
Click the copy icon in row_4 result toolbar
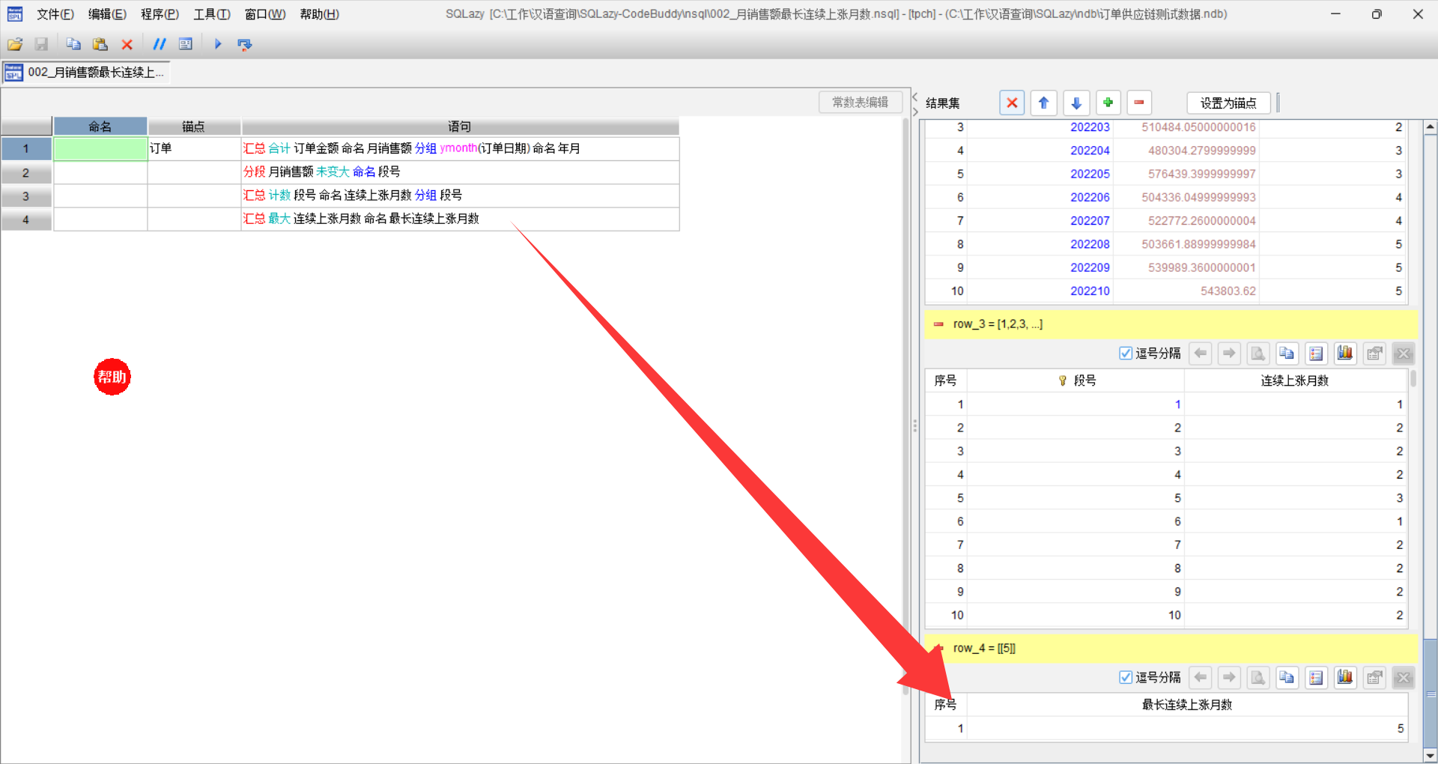(x=1287, y=678)
